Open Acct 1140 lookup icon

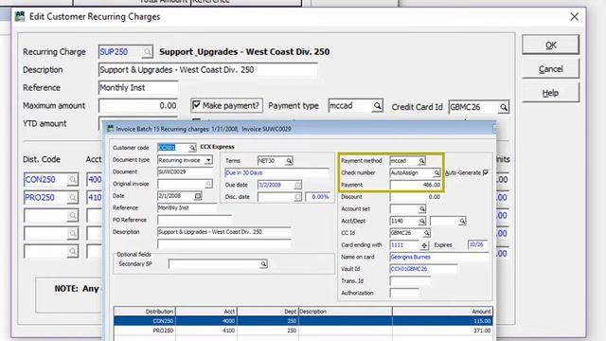[422, 221]
